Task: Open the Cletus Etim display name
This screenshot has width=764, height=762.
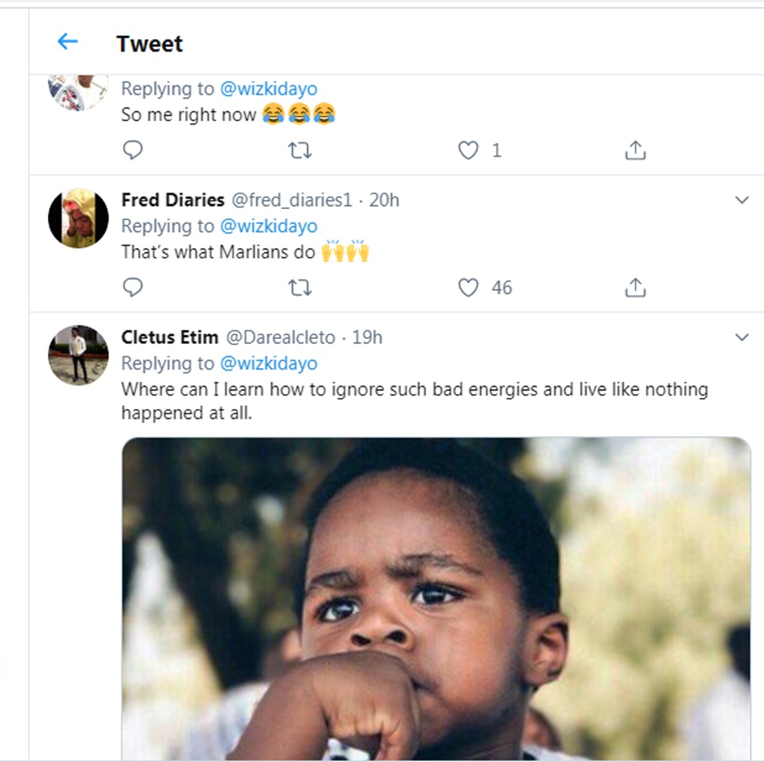Action: [170, 338]
